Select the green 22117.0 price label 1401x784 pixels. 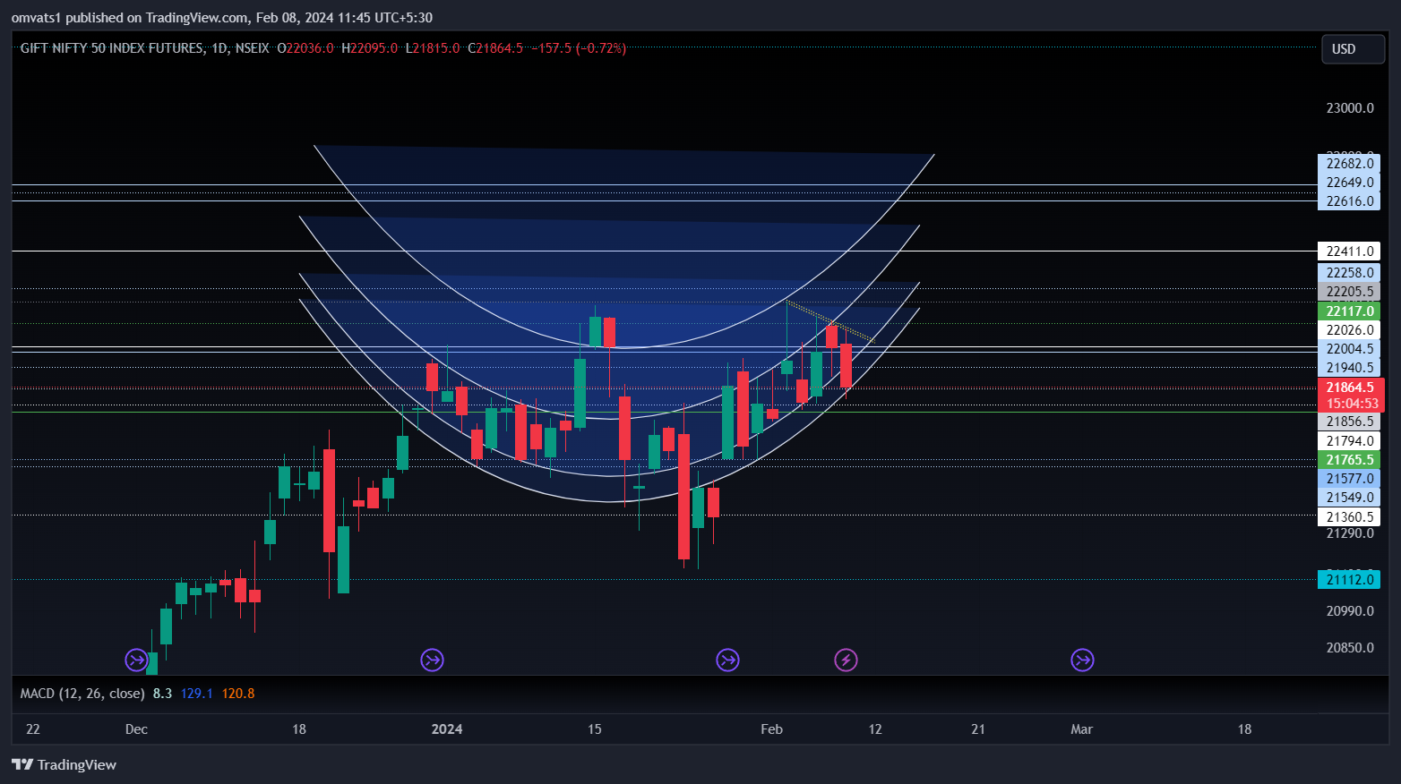[x=1349, y=311]
